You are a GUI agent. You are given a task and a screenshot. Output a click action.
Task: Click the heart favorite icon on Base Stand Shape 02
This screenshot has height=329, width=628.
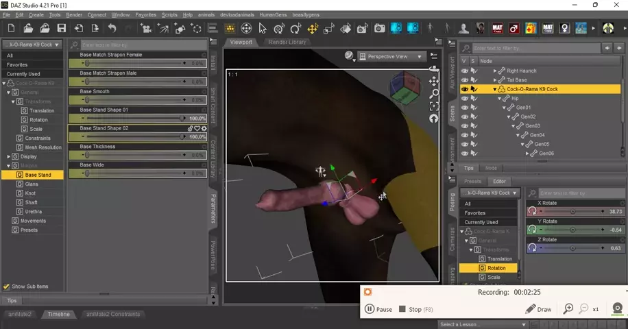(x=197, y=128)
